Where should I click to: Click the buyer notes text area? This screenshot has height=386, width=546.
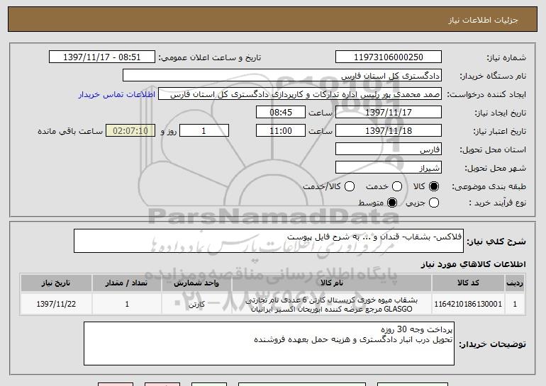point(269,344)
